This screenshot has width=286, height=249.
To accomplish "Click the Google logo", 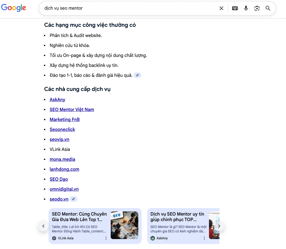I will 14,8.
